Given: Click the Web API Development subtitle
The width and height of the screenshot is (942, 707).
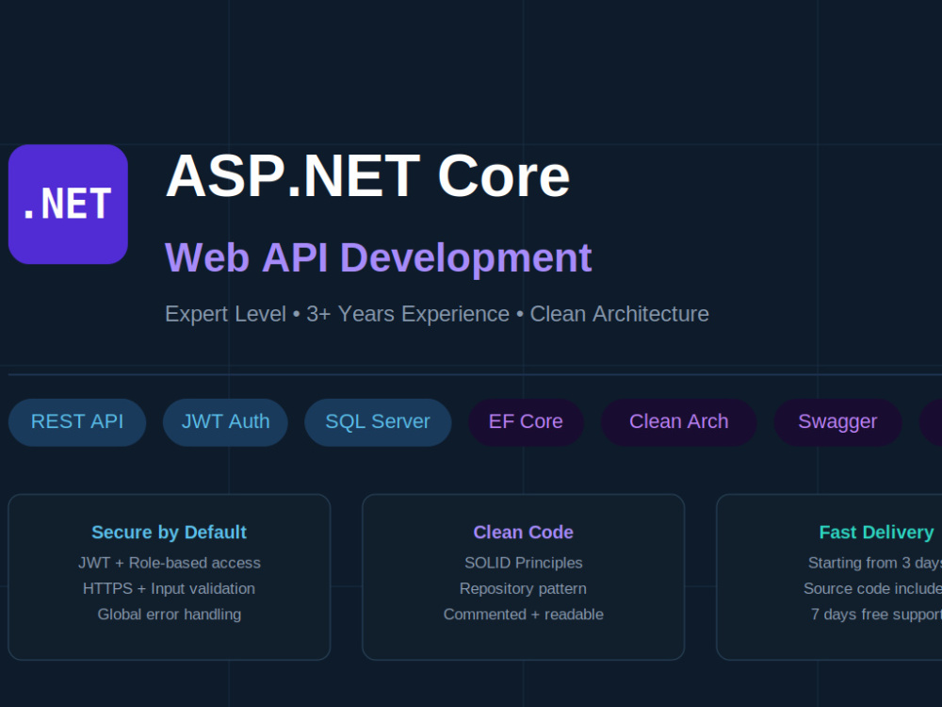Looking at the screenshot, I should 379,258.
